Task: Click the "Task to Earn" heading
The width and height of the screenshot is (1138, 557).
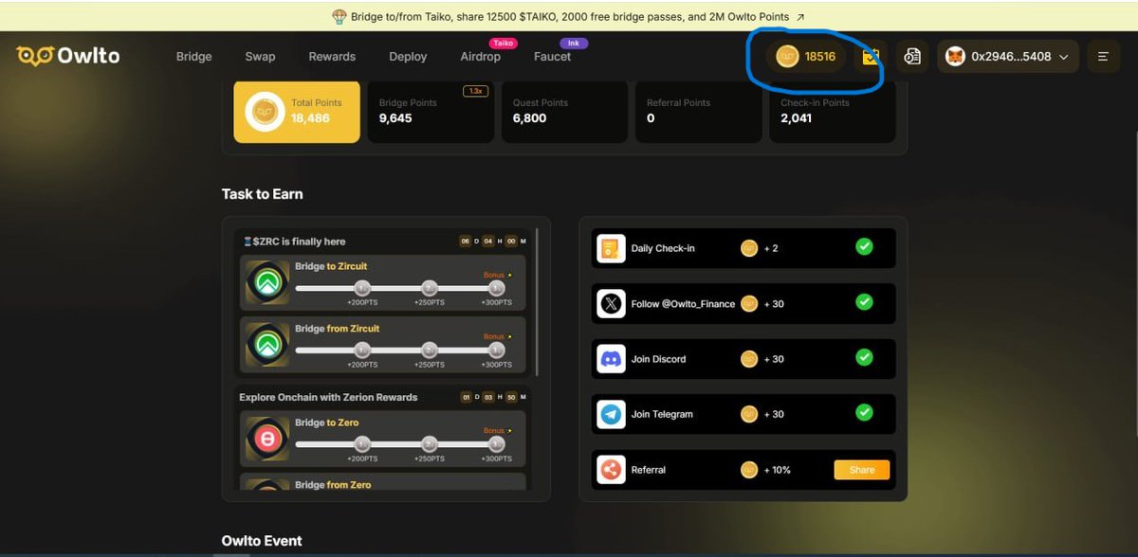Action: (x=263, y=194)
